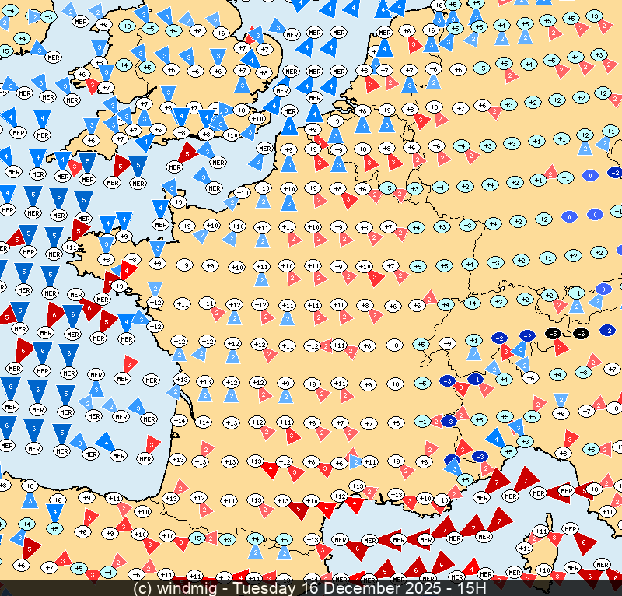Select the +11 label at Brittany's western tip

(x=71, y=247)
